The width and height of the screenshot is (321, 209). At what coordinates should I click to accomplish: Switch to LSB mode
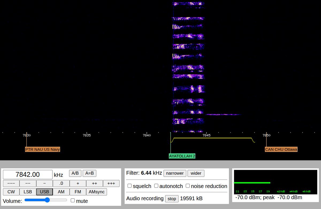coord(28,192)
